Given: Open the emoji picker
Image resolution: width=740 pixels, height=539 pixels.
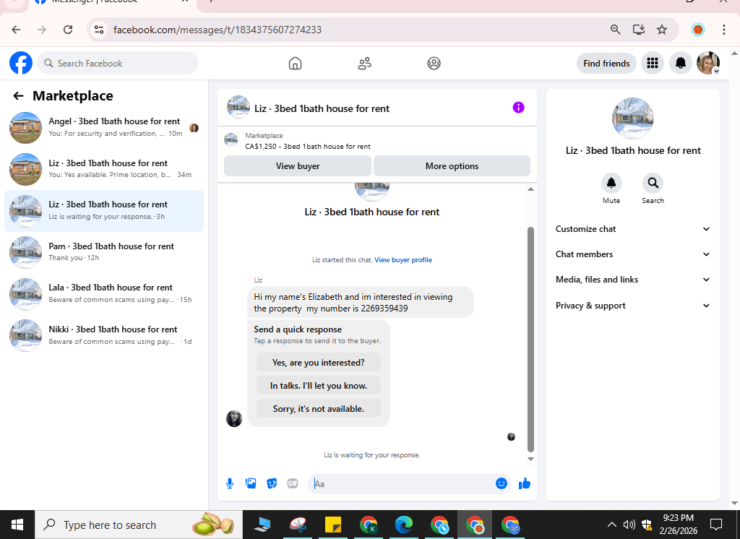Looking at the screenshot, I should pos(502,483).
